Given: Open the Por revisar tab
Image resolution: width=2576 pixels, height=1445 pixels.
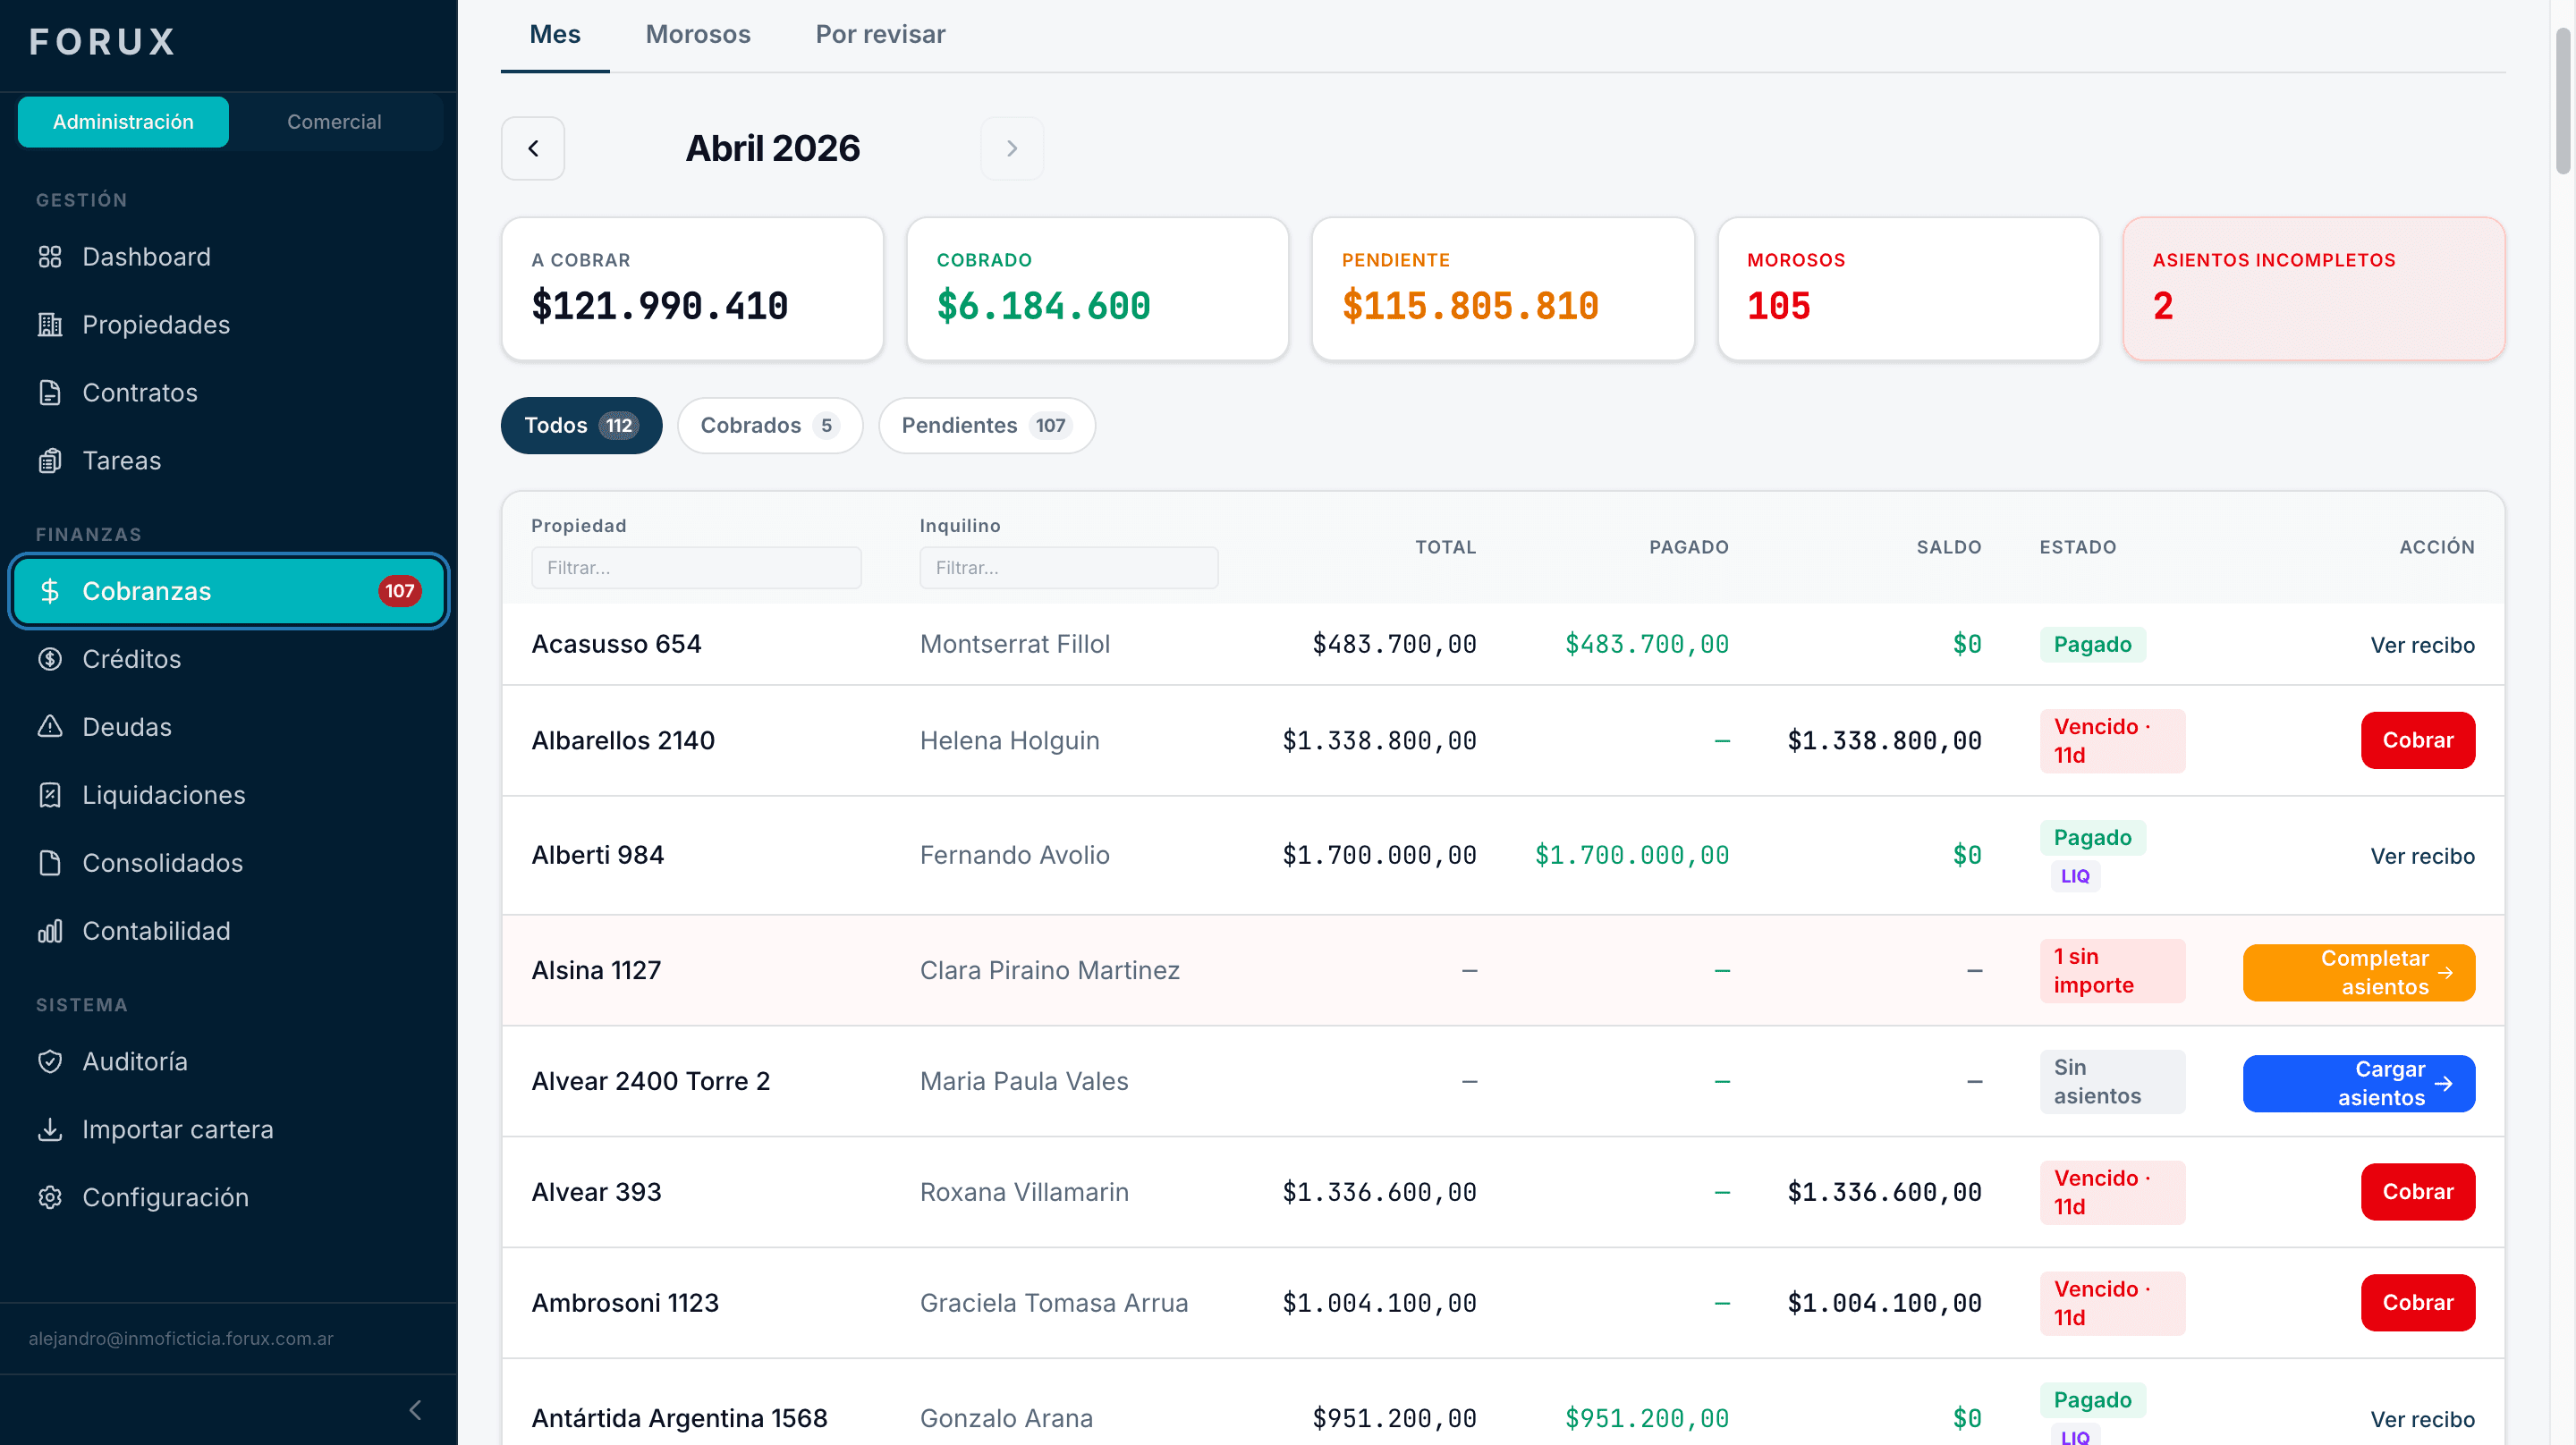Looking at the screenshot, I should point(880,35).
